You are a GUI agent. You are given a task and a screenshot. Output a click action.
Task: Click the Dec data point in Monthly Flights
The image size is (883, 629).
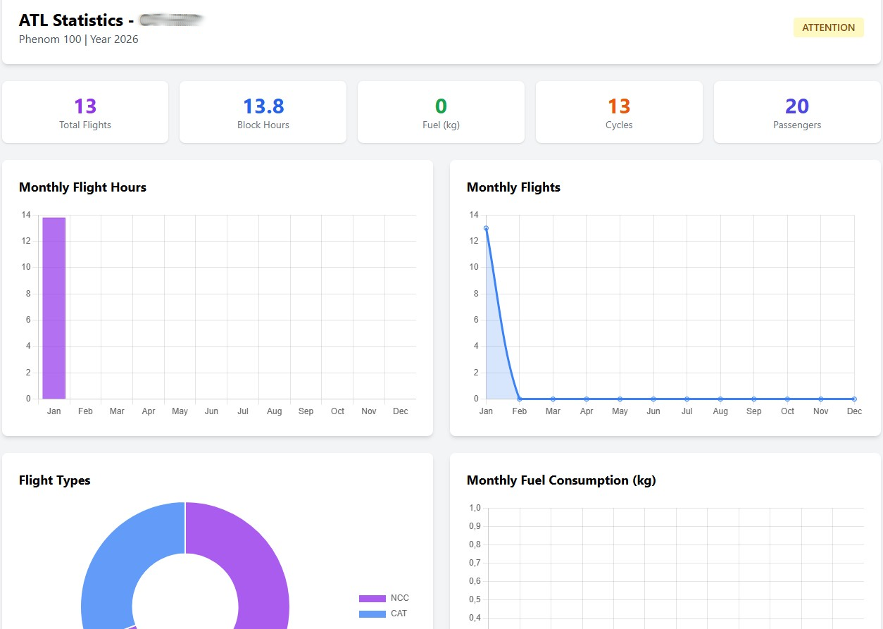(x=854, y=399)
